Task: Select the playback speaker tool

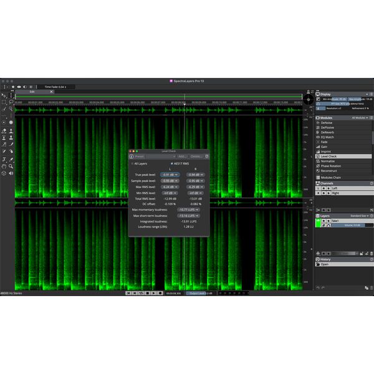Action: pyautogui.click(x=11, y=173)
